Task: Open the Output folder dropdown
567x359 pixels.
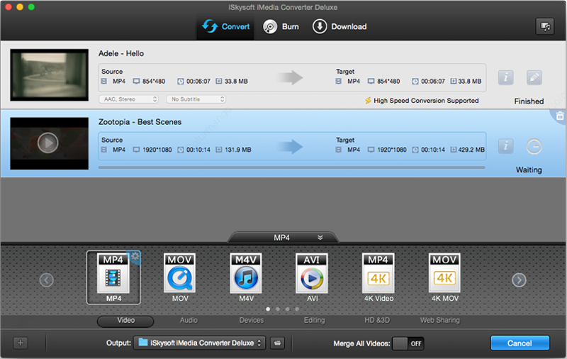Action: (199, 343)
